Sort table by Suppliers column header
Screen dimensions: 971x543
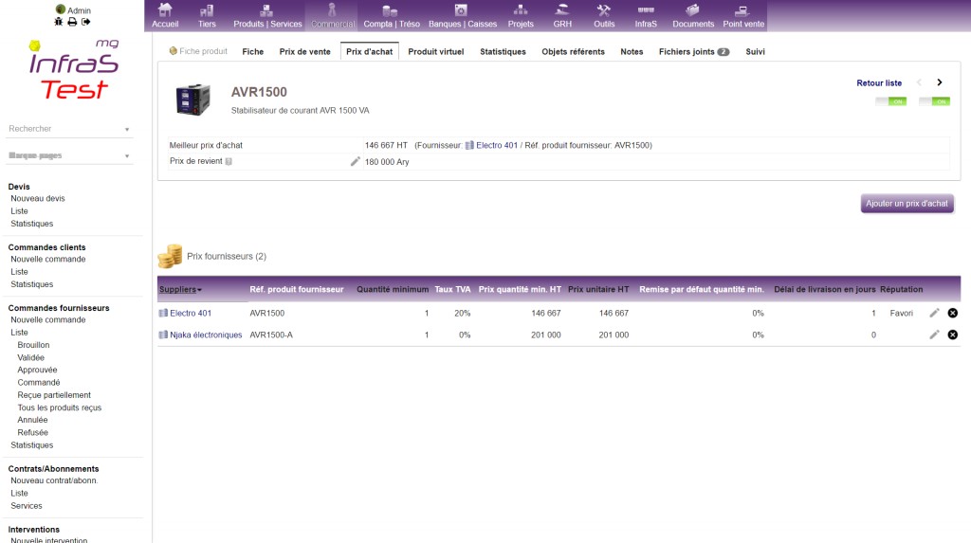pos(180,289)
